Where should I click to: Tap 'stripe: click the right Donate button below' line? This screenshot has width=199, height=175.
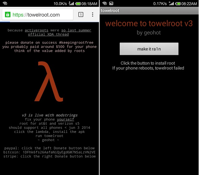(49, 156)
